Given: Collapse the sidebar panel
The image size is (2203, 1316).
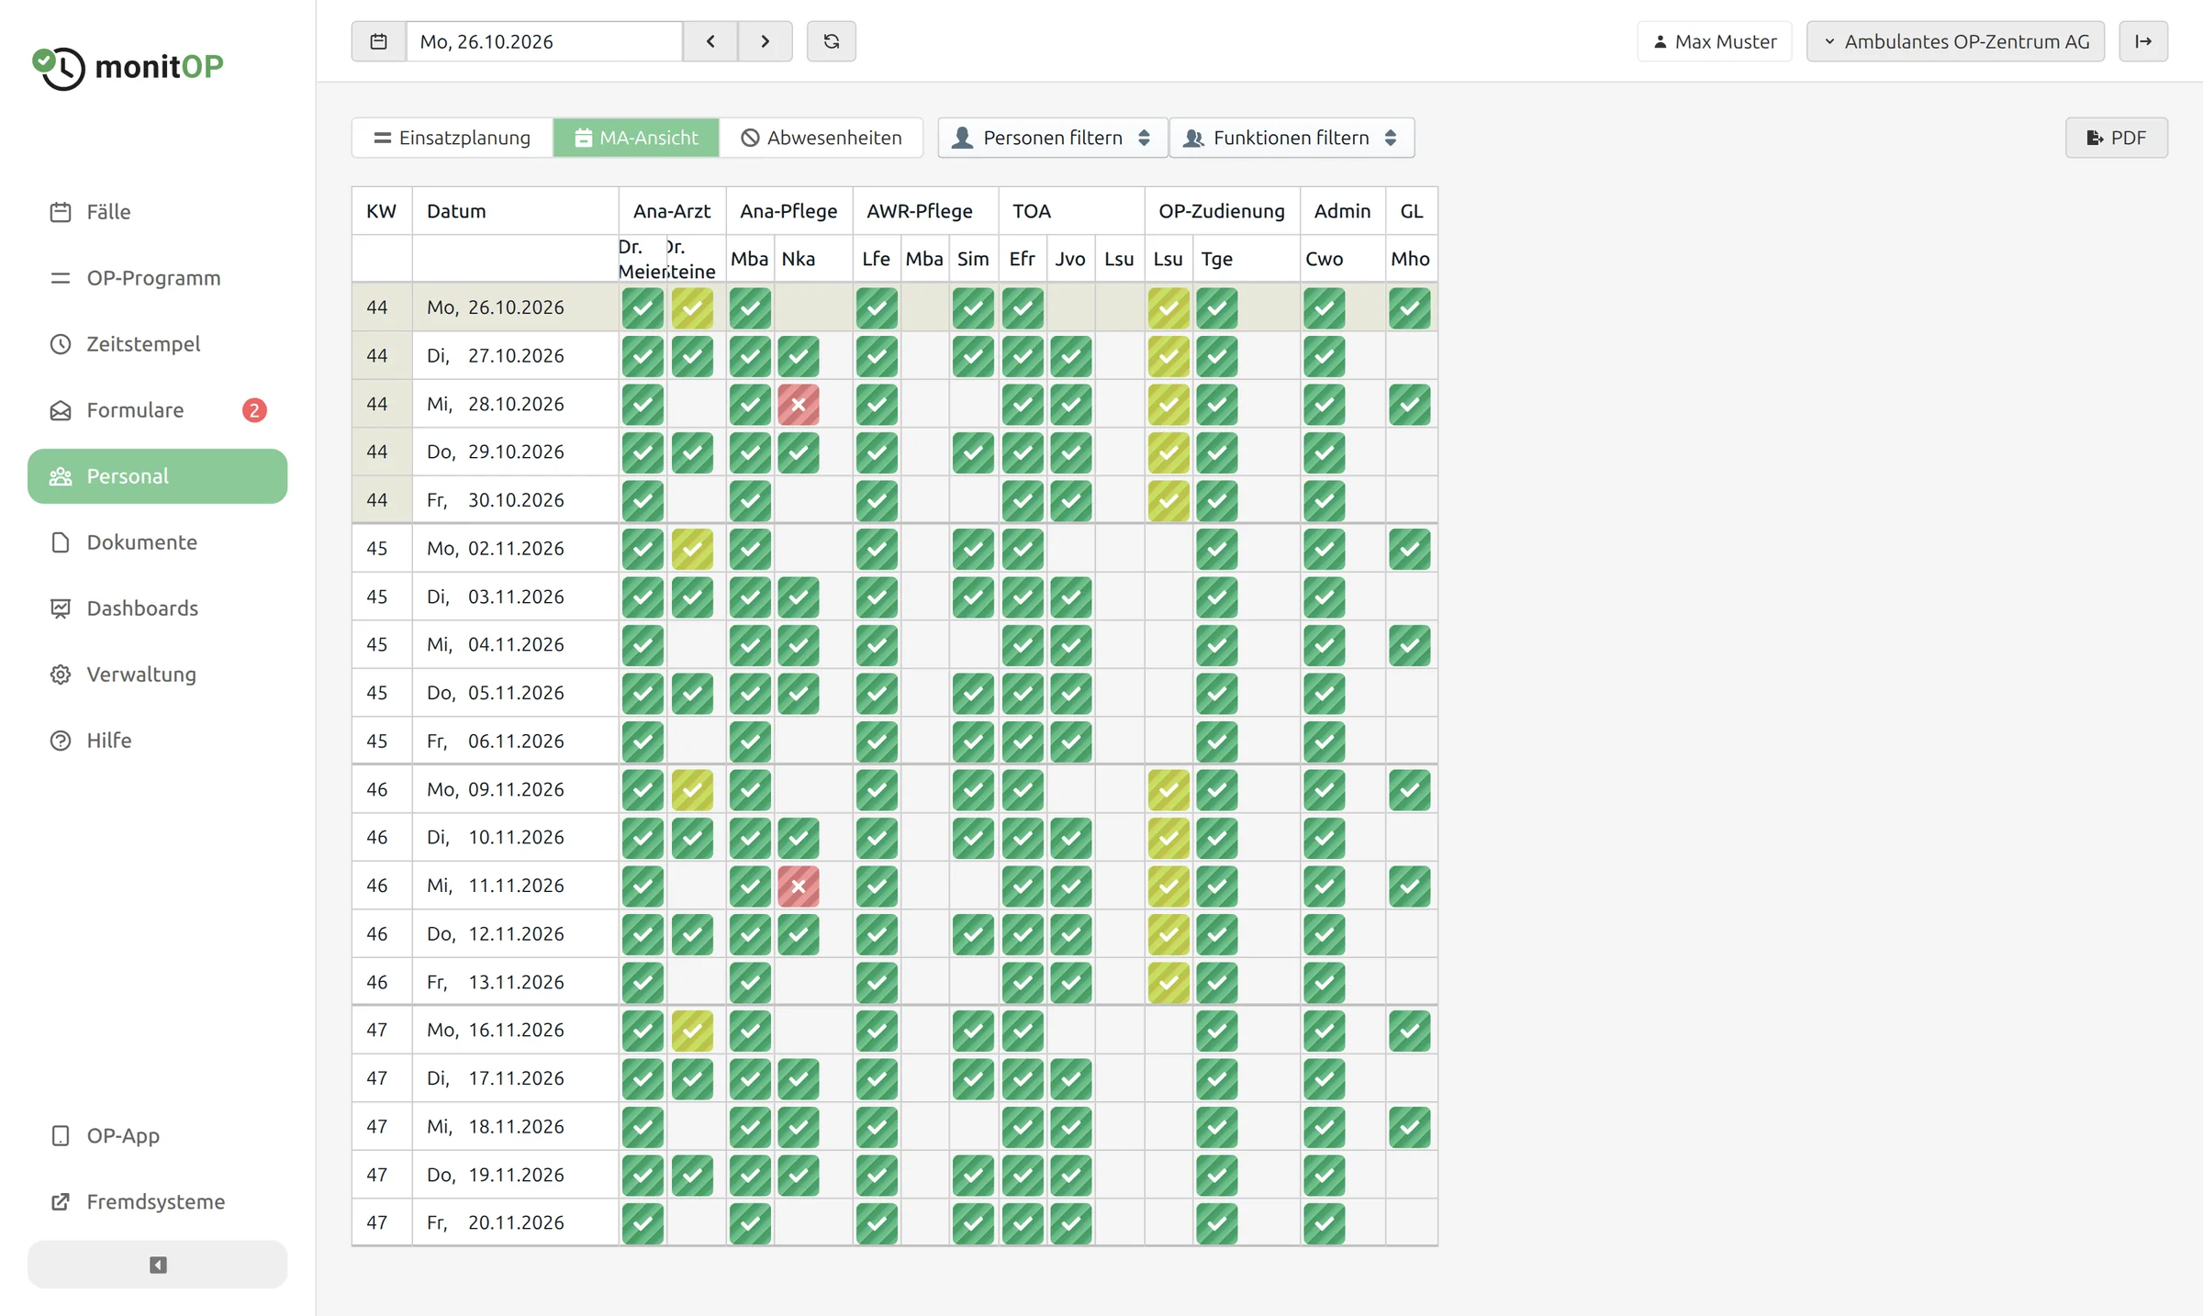Looking at the screenshot, I should 157,1265.
